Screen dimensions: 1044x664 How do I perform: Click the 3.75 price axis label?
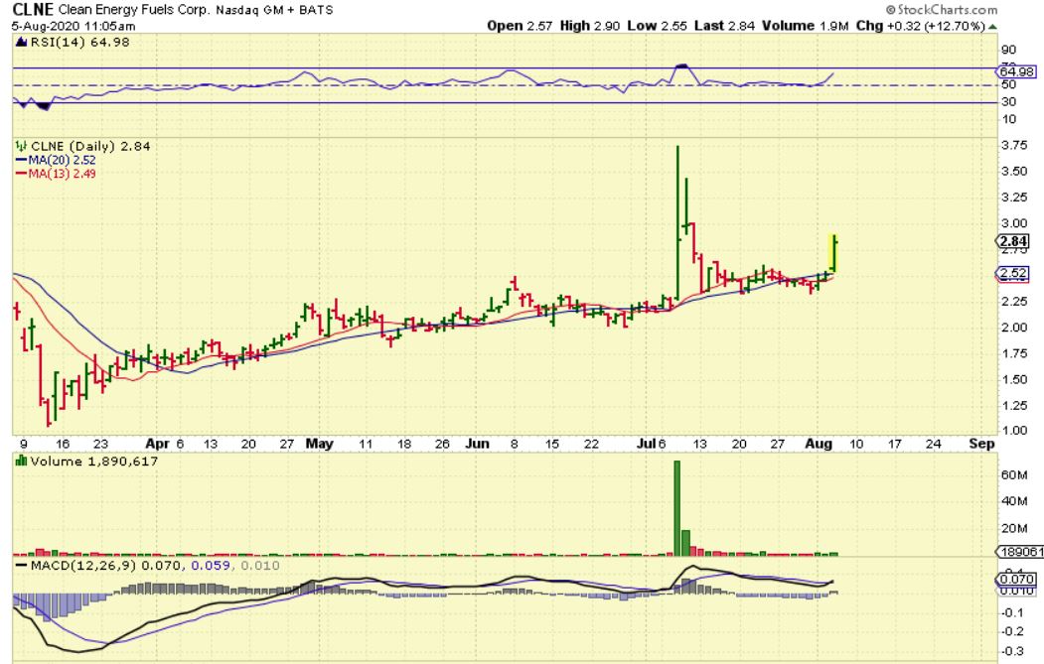1014,146
